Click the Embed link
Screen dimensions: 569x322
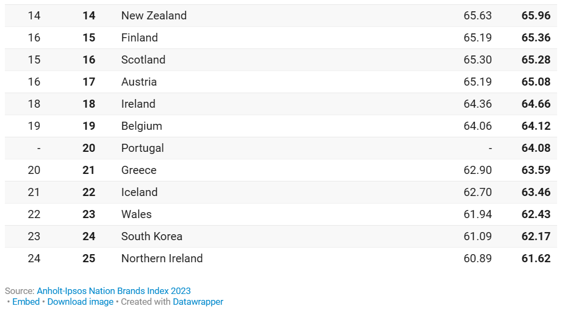click(x=26, y=302)
